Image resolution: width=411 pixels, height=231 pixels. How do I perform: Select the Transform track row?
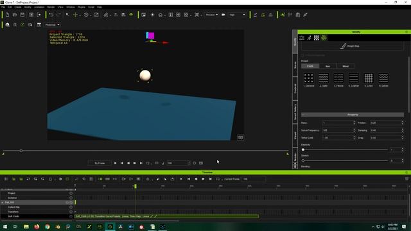click(37, 212)
